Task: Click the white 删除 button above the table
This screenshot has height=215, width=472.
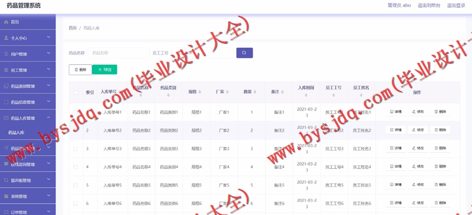Action: [x=81, y=70]
